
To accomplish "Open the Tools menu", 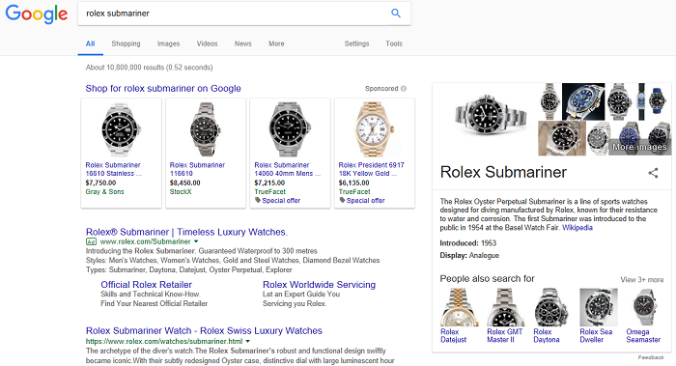I will (x=394, y=43).
